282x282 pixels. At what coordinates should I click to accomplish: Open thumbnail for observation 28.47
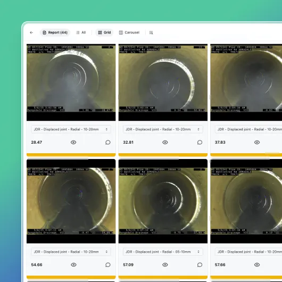[71, 82]
